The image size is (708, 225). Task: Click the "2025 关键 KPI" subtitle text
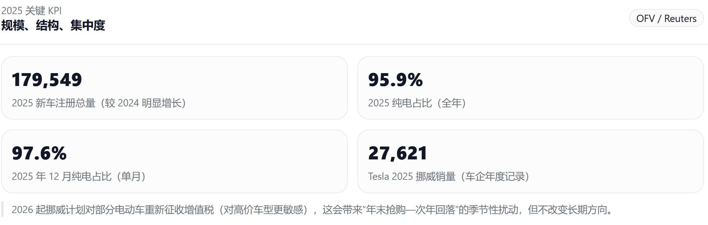[x=31, y=11]
